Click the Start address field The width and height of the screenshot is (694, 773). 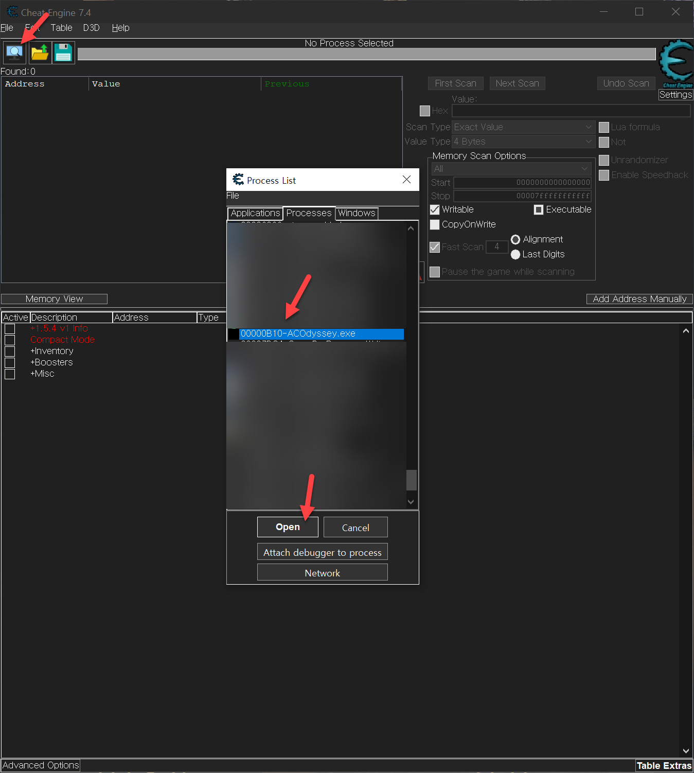523,183
